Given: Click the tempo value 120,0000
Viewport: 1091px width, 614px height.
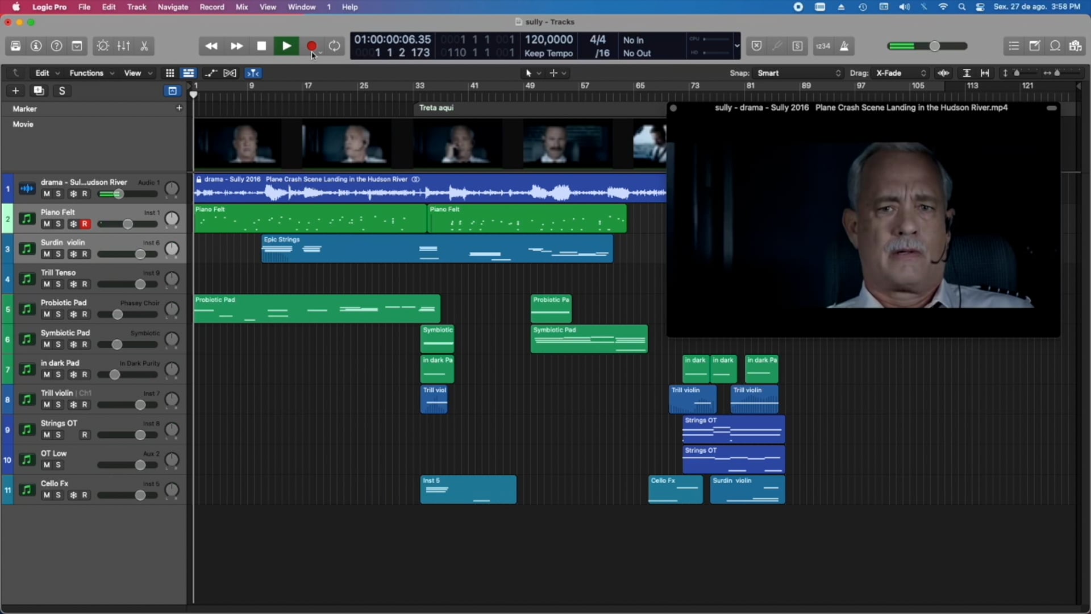Looking at the screenshot, I should click(x=548, y=39).
